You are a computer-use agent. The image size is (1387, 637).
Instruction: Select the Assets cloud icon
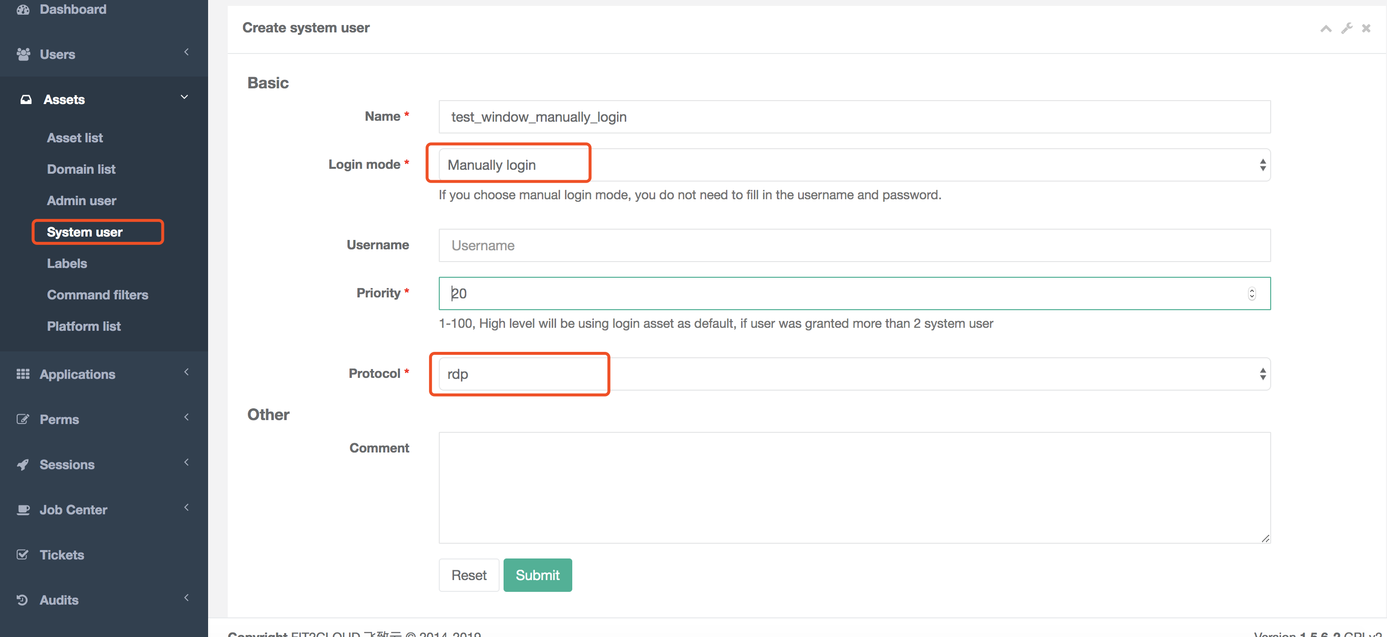click(x=26, y=99)
